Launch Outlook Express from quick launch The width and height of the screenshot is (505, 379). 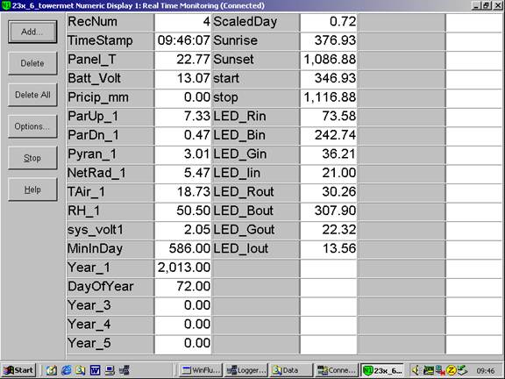(x=51, y=370)
